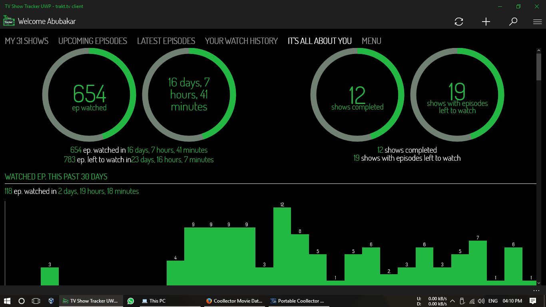Click 'WATCHED EP. THIS PAST 30 DAYS' heading

tap(56, 177)
